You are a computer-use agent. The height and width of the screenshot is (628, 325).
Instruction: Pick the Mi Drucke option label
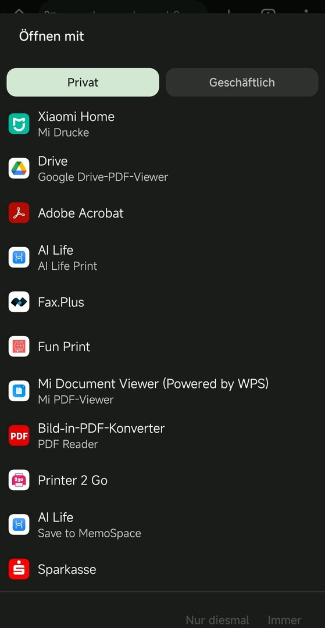pyautogui.click(x=63, y=132)
